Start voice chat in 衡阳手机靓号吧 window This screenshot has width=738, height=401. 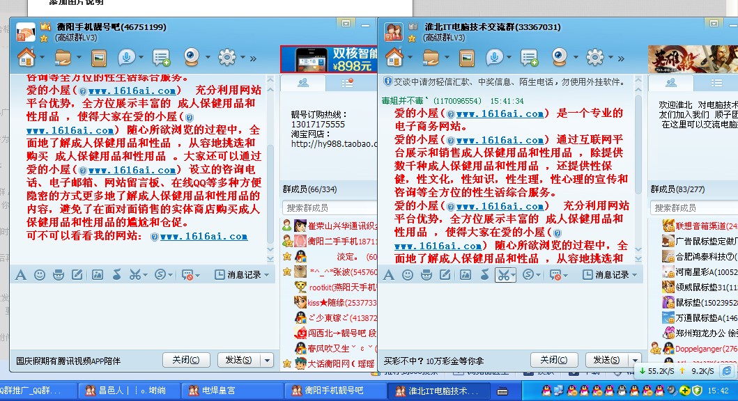point(126,57)
